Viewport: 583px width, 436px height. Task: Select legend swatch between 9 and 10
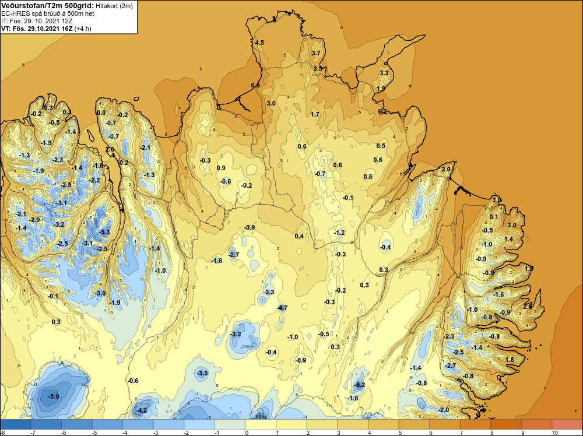point(536,424)
